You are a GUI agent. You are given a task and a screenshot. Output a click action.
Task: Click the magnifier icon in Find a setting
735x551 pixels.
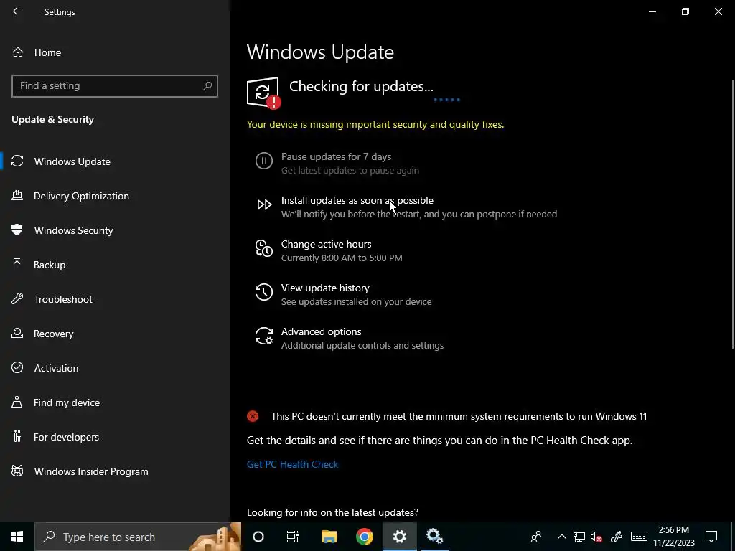tap(207, 86)
